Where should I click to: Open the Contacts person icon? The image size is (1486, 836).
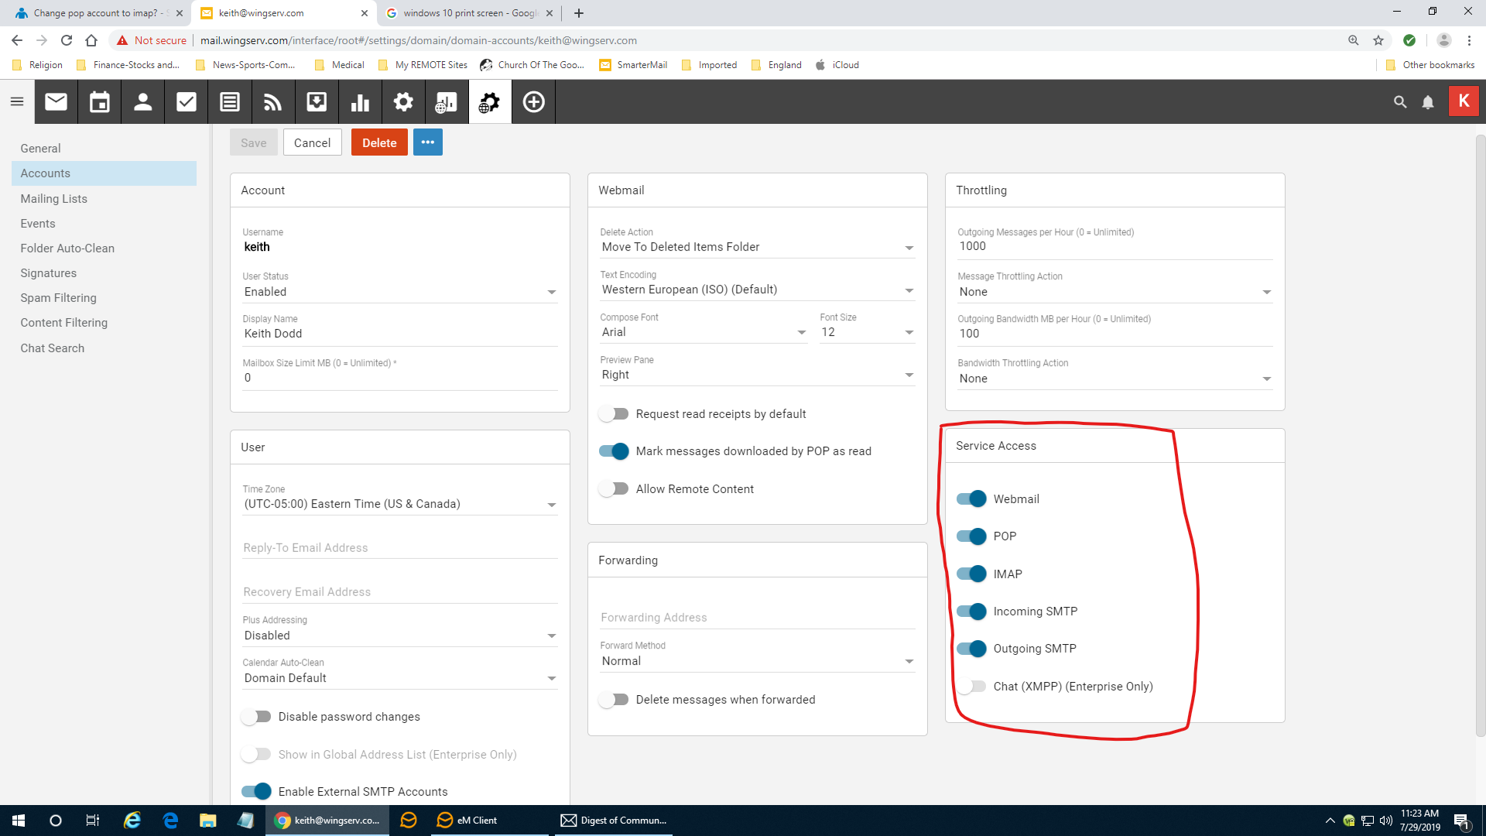point(142,101)
